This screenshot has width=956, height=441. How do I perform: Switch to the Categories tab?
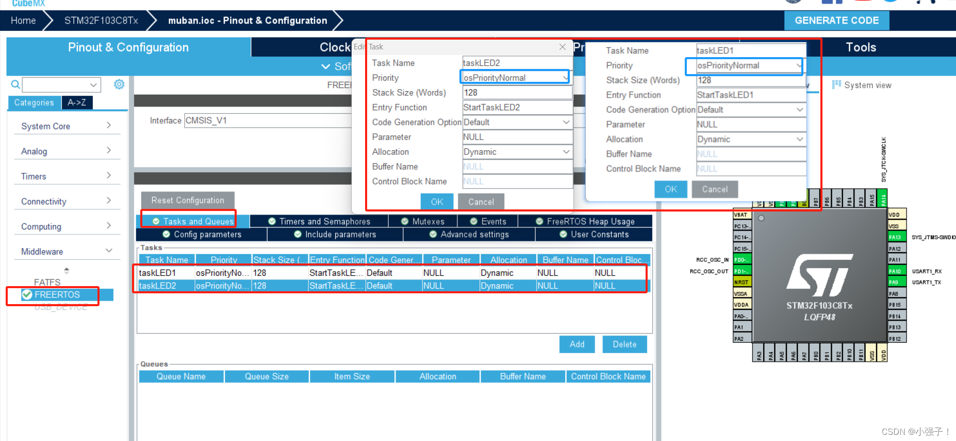34,102
